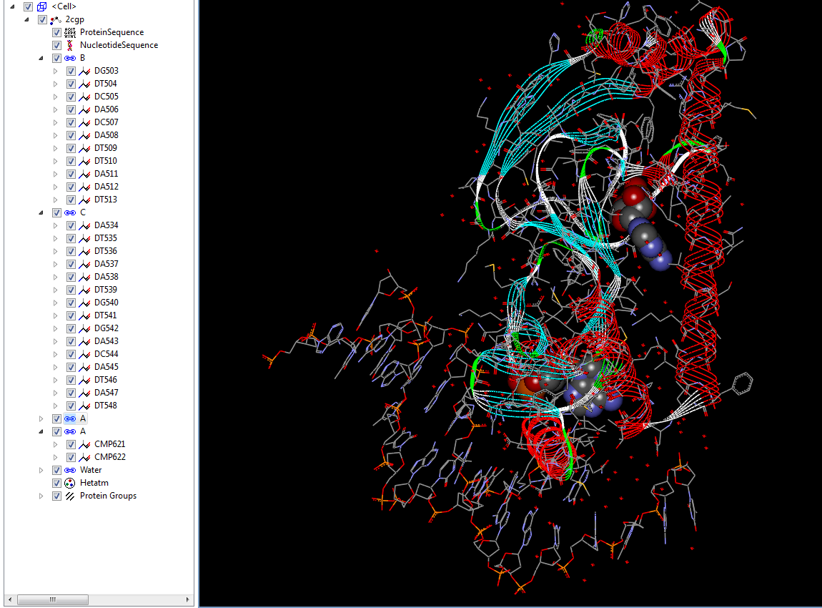This screenshot has height=608, width=822.
Task: Click chain B link icon
Action: click(x=70, y=58)
